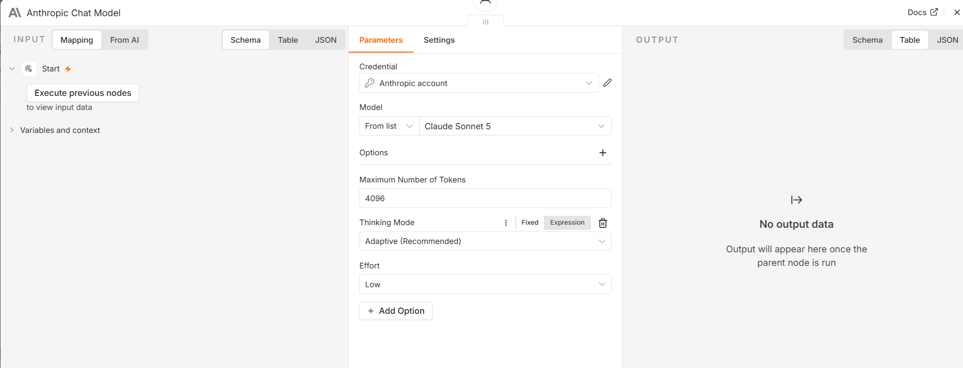Click the plus icon beside Options
963x368 pixels.
click(603, 153)
